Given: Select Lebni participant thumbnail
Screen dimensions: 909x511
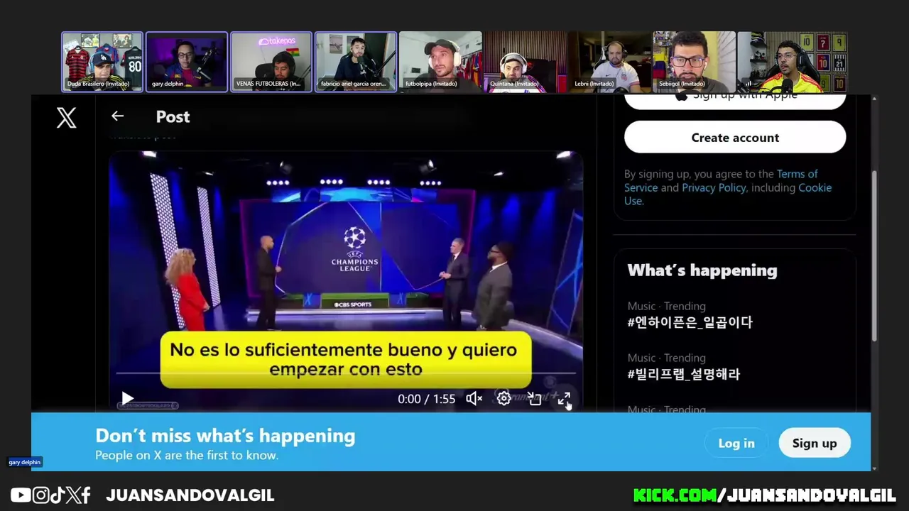Looking at the screenshot, I should pos(609,62).
